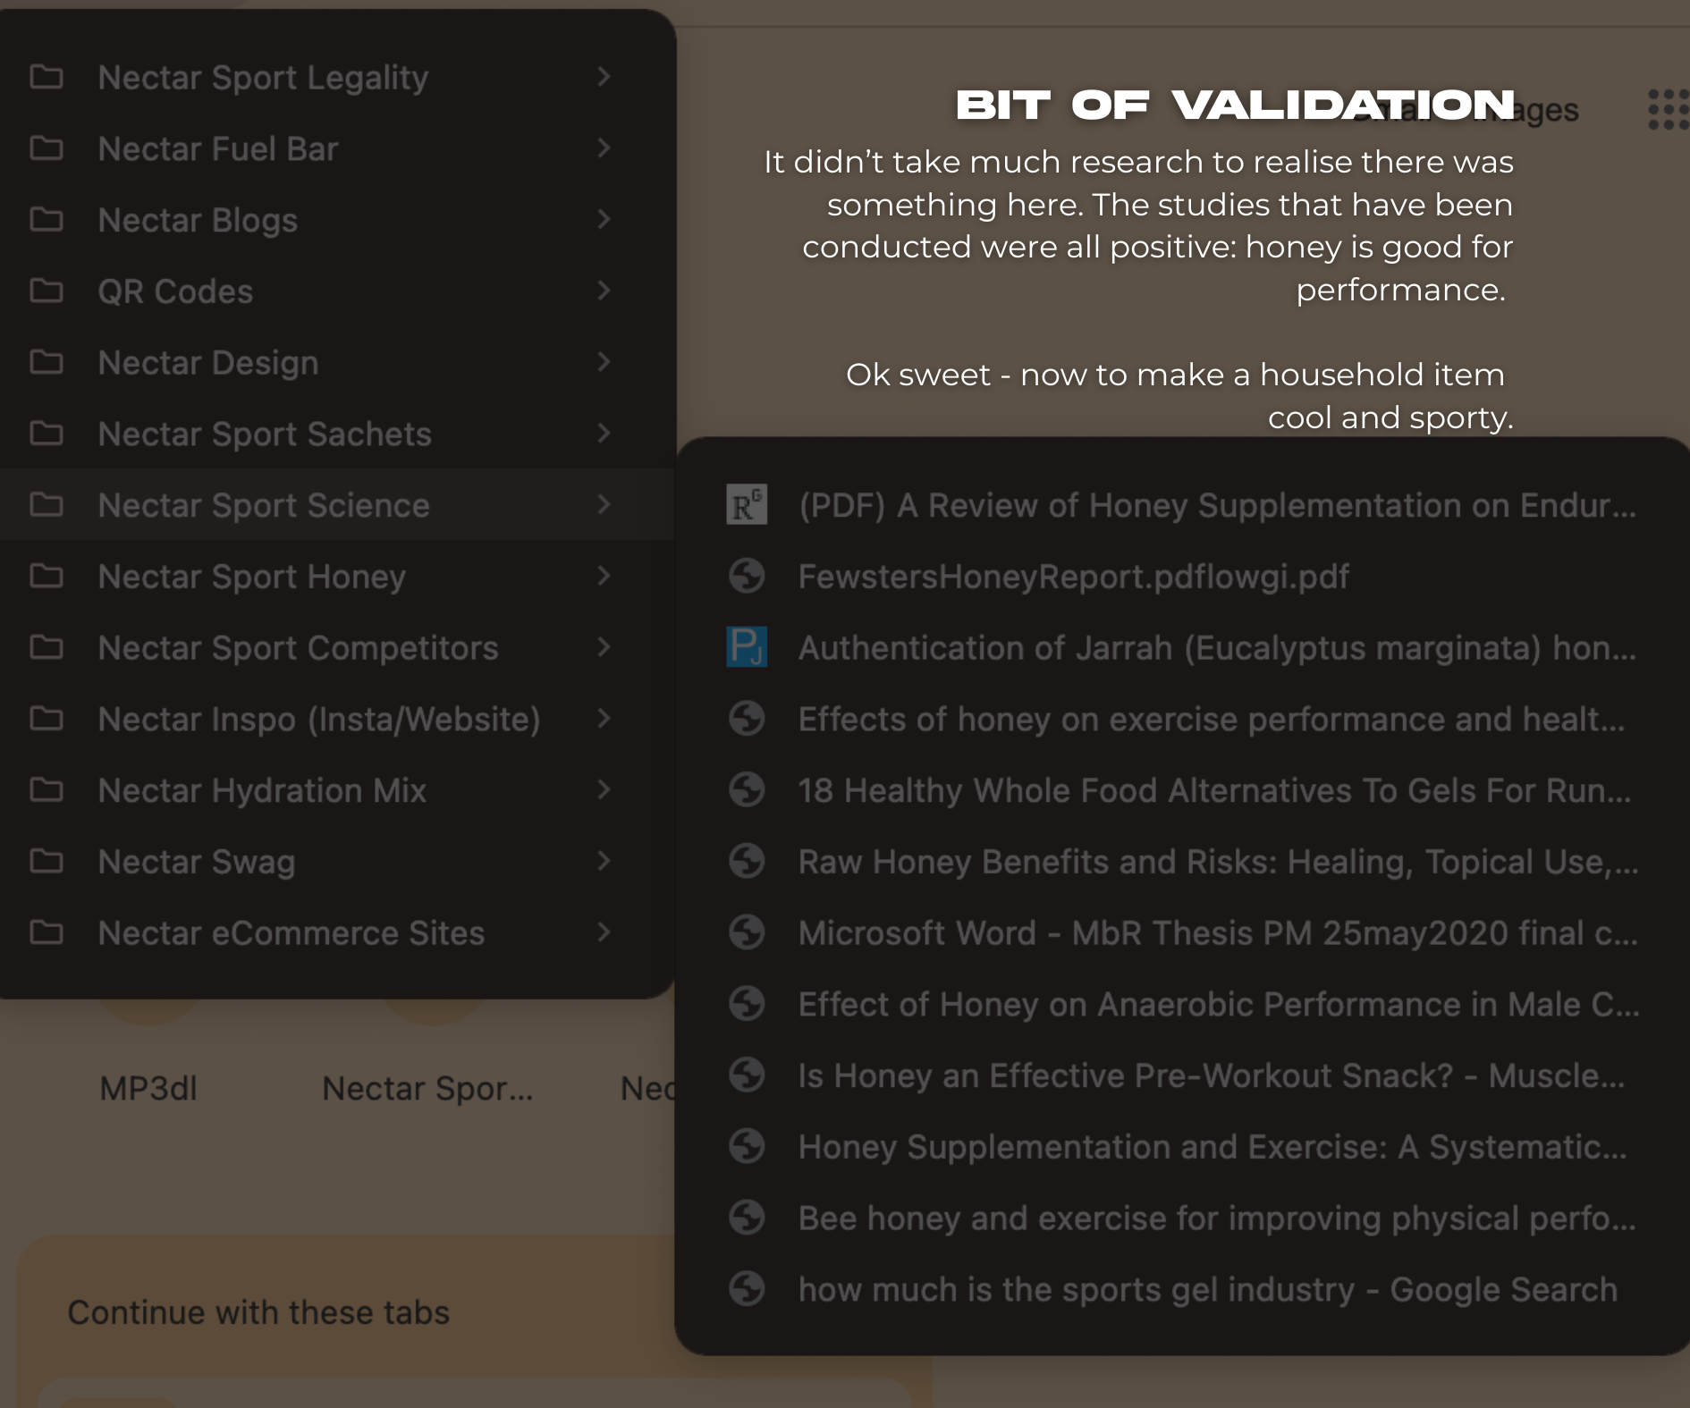This screenshot has width=1690, height=1408.
Task: Click the globe icon beside sports gel Google Search
Action: [747, 1289]
